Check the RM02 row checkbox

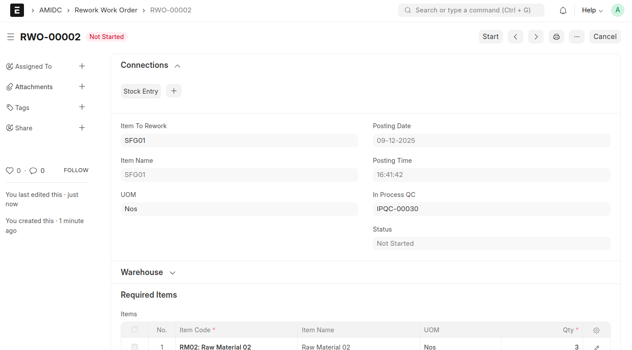134,347
